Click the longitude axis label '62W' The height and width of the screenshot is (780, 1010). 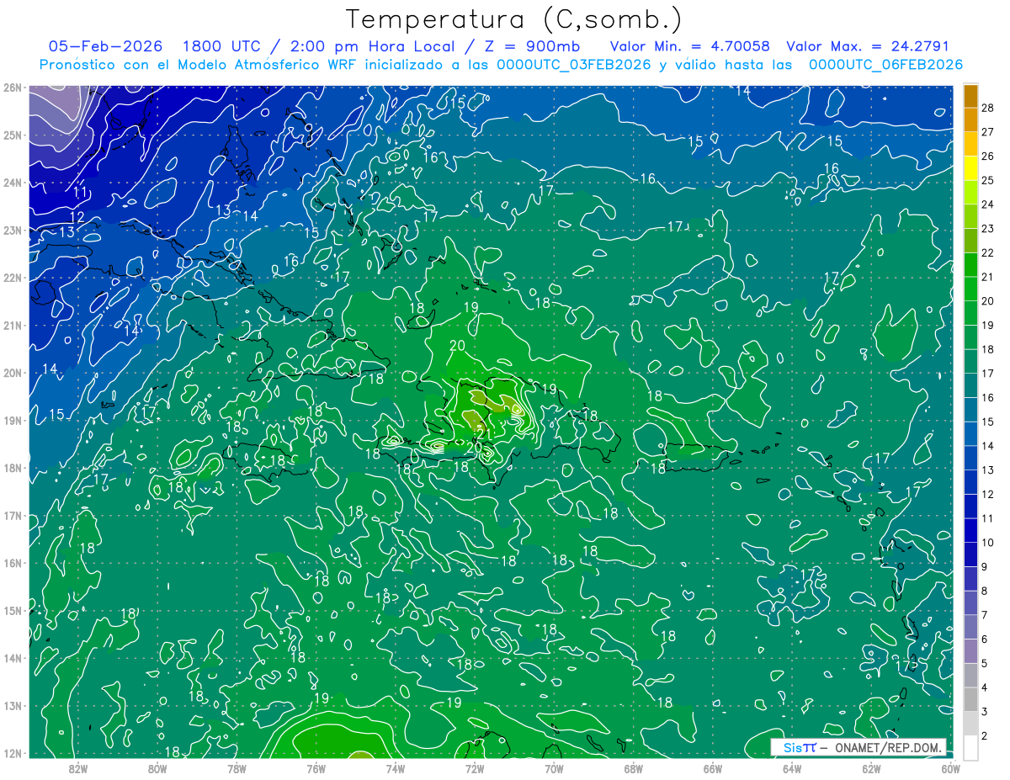click(x=871, y=768)
